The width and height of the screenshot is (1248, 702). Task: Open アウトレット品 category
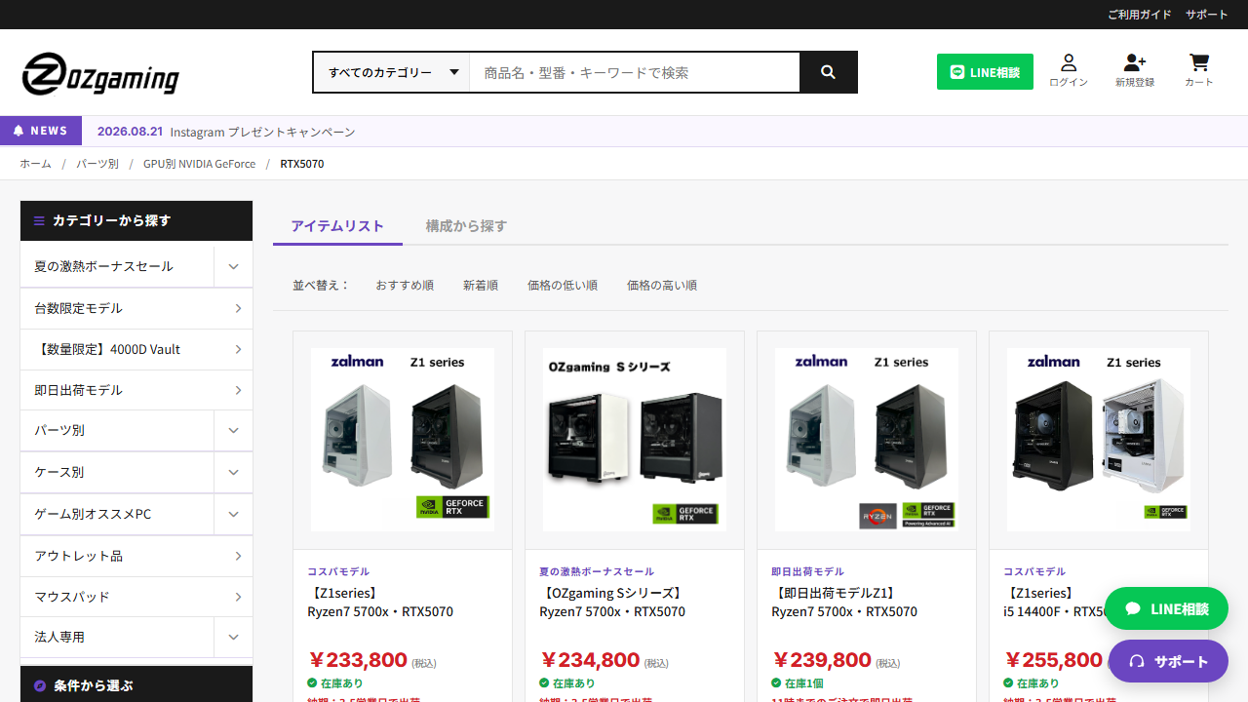(136, 556)
